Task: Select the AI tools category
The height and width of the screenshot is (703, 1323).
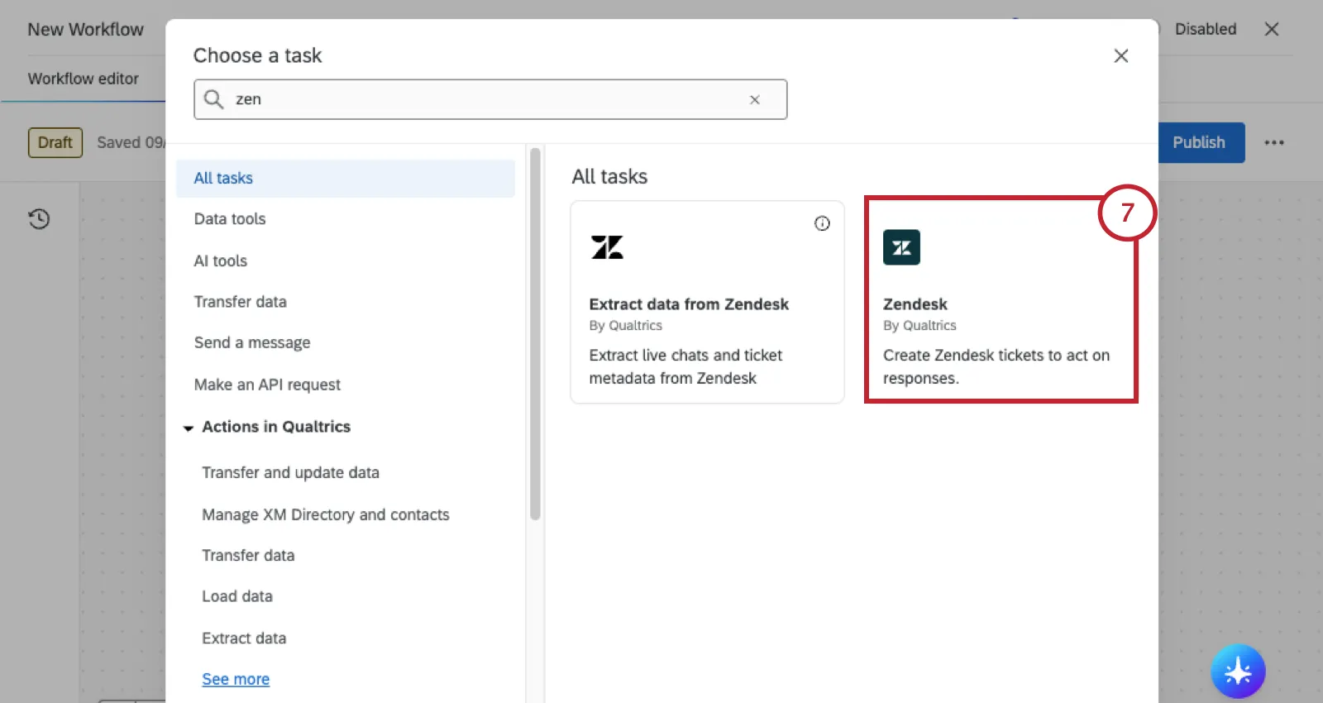Action: point(221,261)
